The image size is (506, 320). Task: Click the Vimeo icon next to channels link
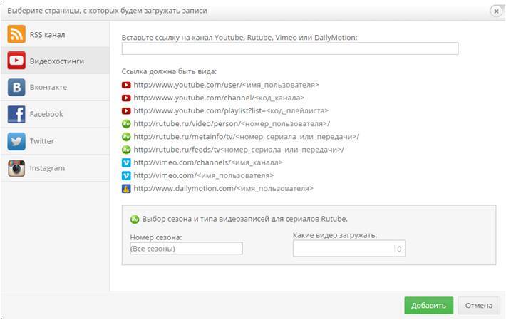point(126,162)
